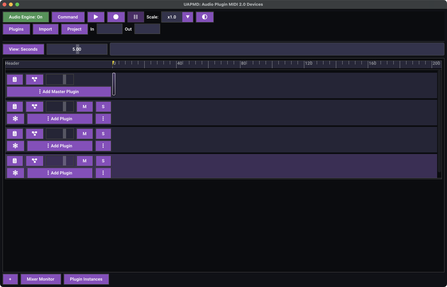447x287 pixels.
Task: Mute the third track with M
Action: [85, 161]
